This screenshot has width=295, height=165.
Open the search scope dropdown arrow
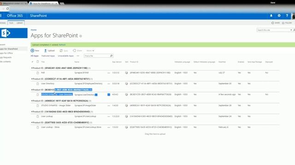[291, 30]
